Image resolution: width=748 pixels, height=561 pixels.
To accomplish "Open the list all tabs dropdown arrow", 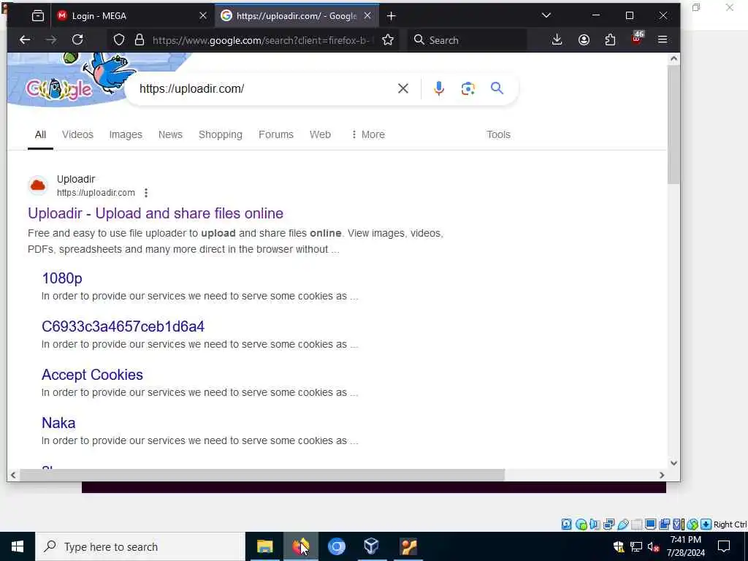I will (546, 15).
